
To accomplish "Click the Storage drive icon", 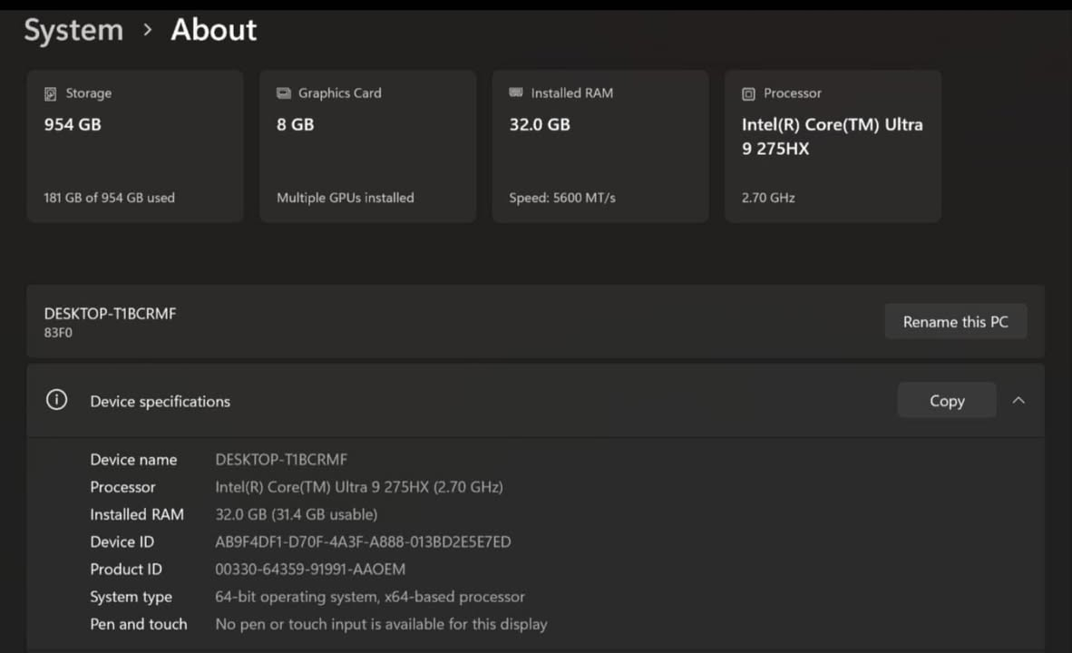I will pos(51,93).
